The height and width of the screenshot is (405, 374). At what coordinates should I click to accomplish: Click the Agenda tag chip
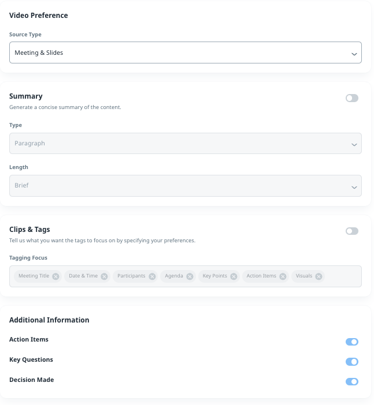pos(174,276)
